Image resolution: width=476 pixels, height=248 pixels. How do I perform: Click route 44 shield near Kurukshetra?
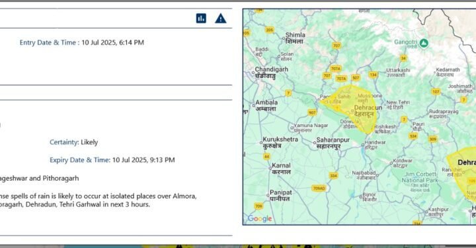pos(266,157)
